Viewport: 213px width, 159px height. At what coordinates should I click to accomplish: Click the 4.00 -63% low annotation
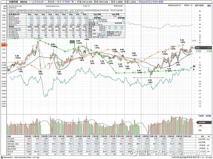coord(40,73)
